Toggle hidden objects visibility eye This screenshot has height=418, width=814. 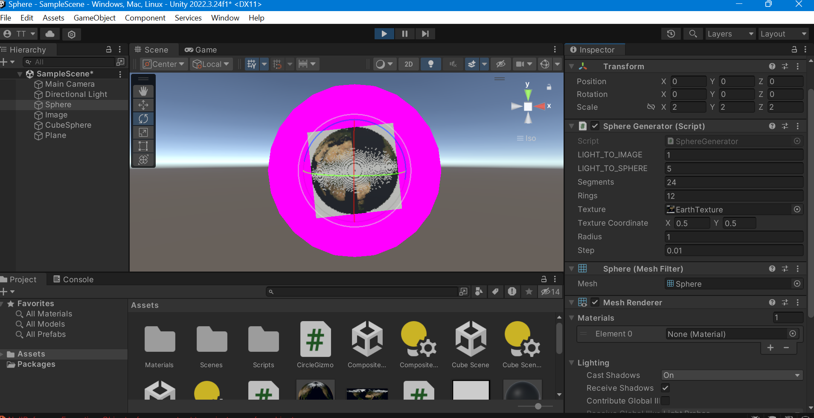[501, 64]
